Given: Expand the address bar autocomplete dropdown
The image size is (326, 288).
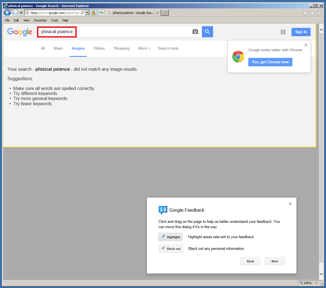Looking at the screenshot, I should (87, 13).
